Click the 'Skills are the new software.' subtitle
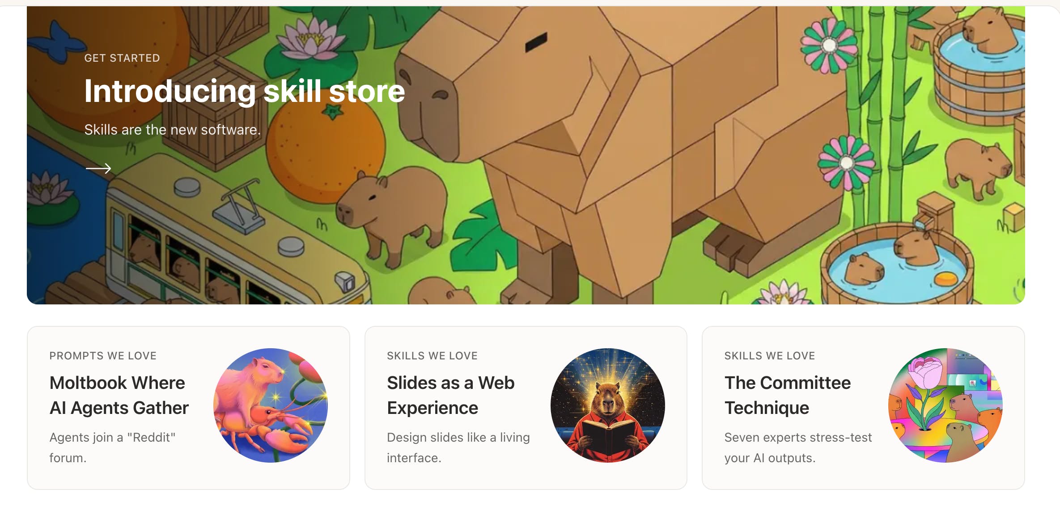The height and width of the screenshot is (523, 1060). pyautogui.click(x=173, y=130)
